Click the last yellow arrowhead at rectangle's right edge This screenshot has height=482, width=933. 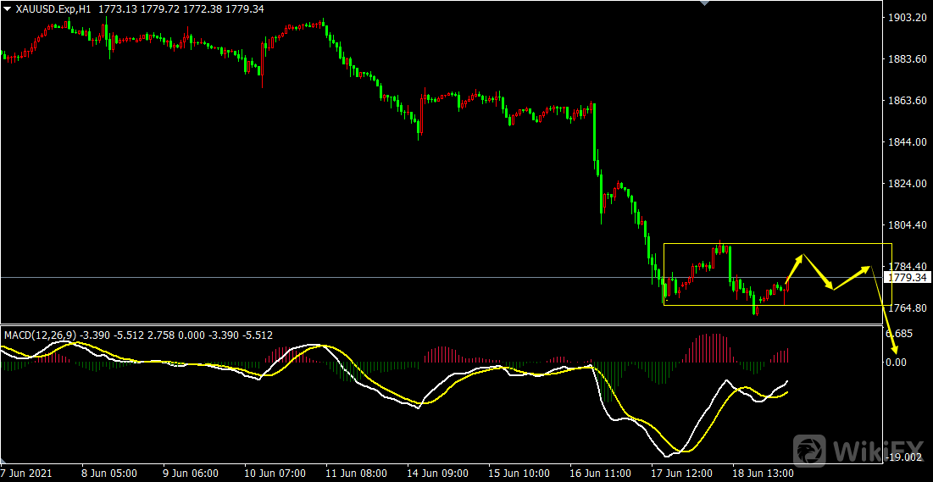point(868,269)
